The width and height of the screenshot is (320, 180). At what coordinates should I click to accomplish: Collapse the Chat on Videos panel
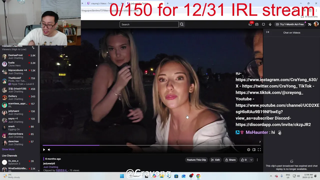[x=267, y=32]
